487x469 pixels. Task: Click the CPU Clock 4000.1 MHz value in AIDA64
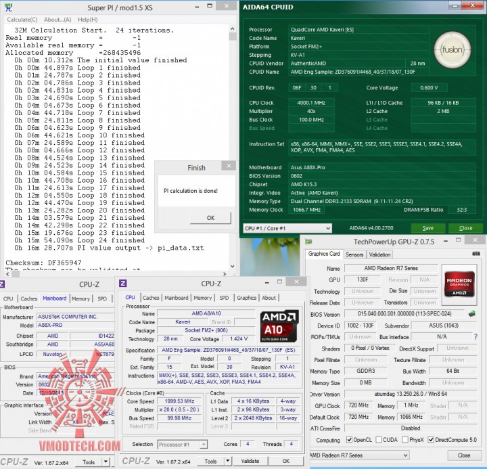pos(311,103)
